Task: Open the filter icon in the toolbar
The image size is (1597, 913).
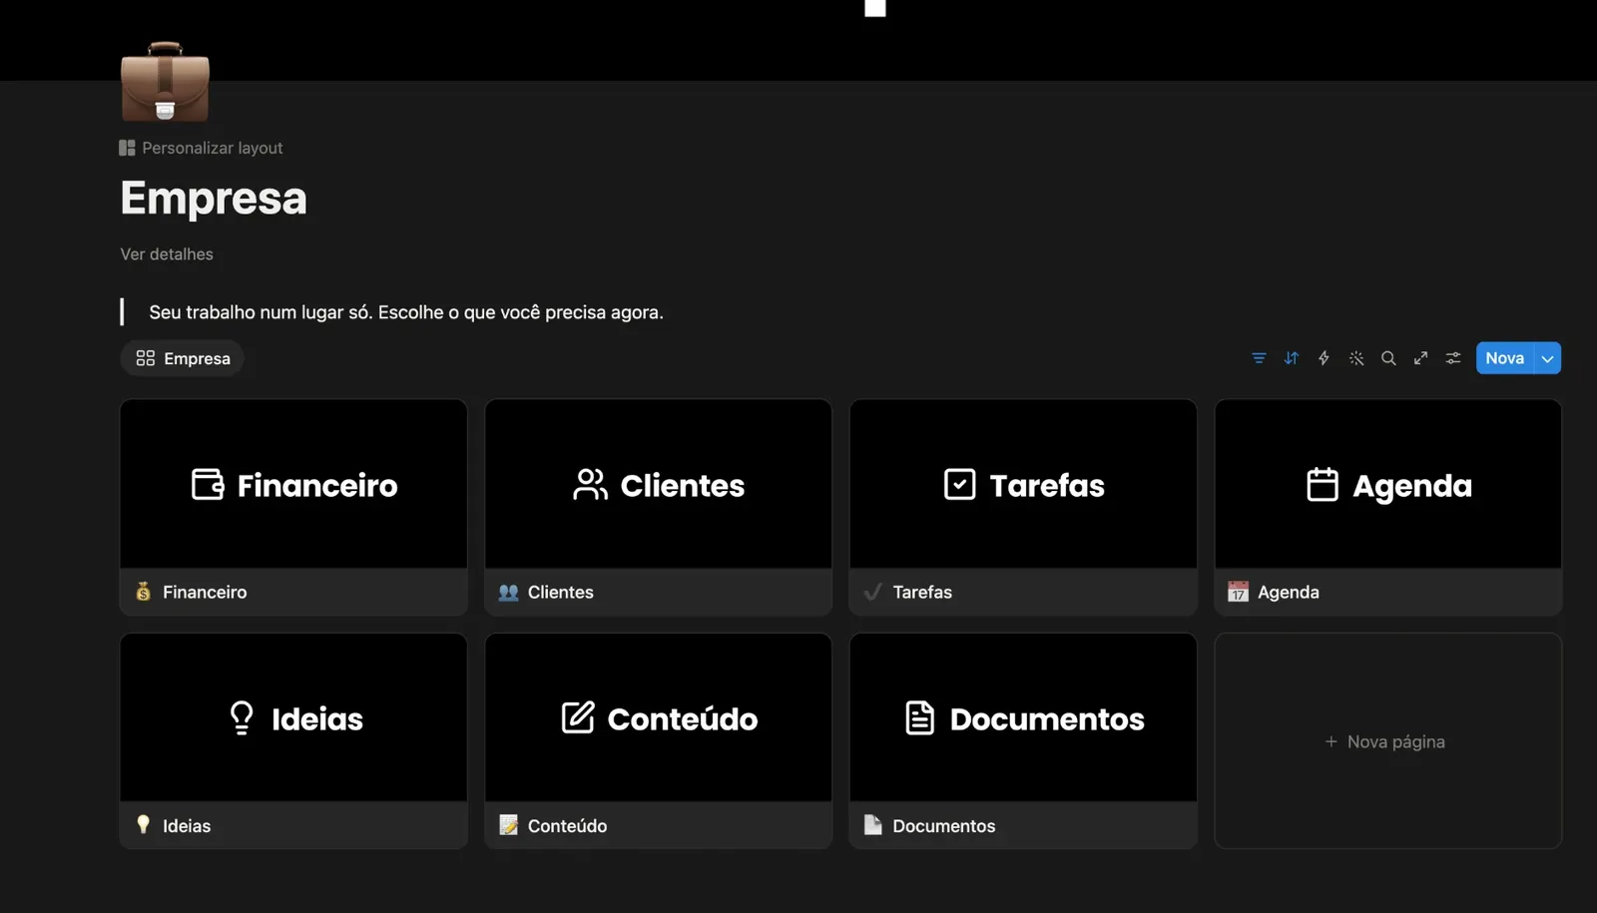Action: click(x=1259, y=358)
